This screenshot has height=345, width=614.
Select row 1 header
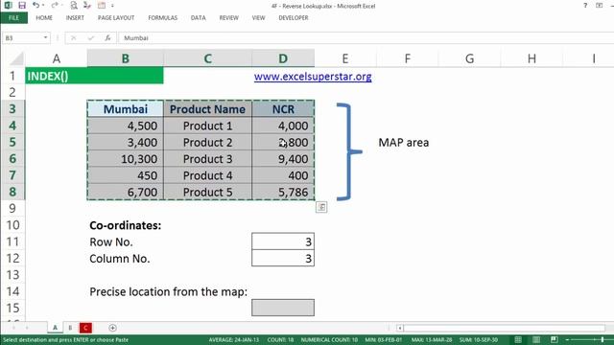pos(12,76)
